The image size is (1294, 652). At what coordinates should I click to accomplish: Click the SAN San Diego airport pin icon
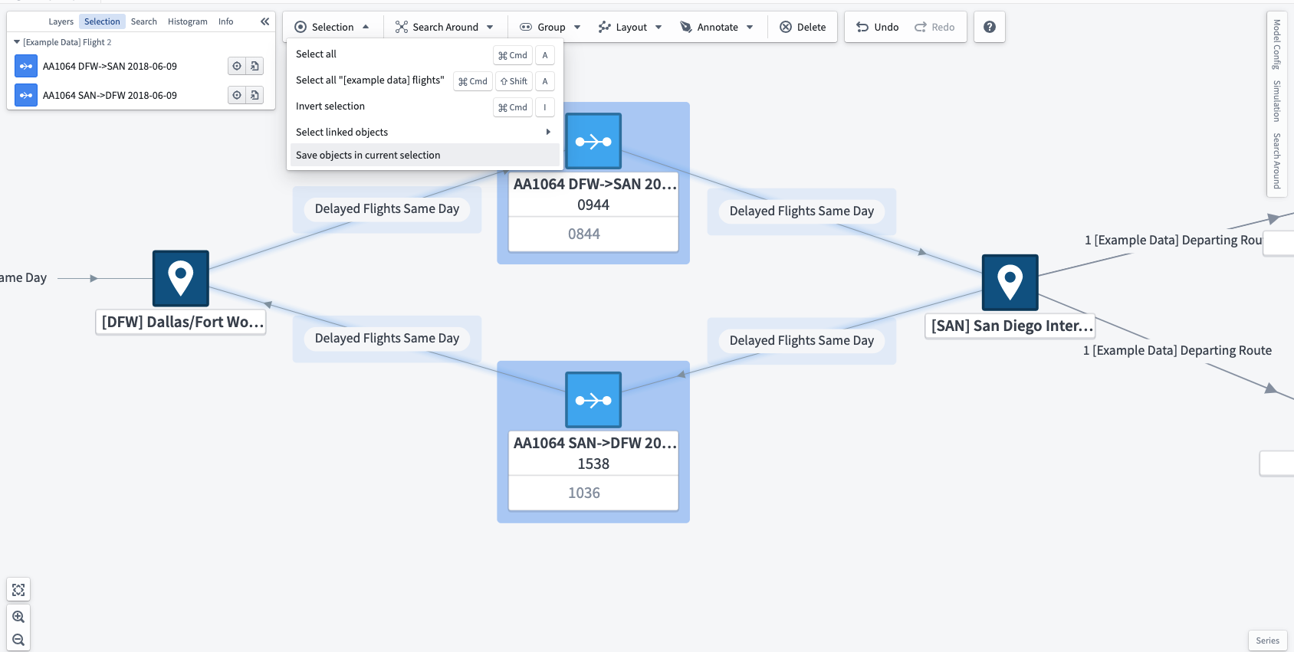tap(1010, 283)
